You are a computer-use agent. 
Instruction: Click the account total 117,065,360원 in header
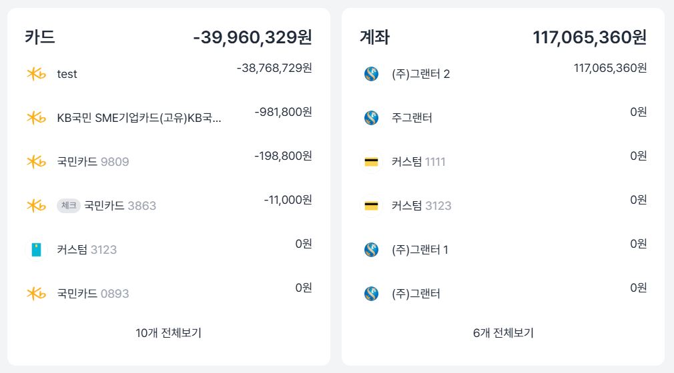[589, 37]
